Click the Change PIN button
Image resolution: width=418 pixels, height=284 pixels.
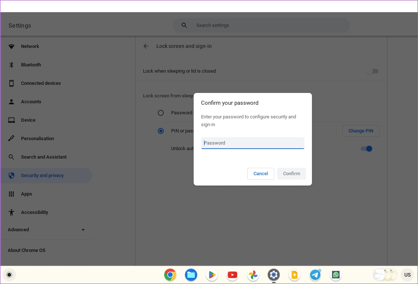click(x=360, y=131)
